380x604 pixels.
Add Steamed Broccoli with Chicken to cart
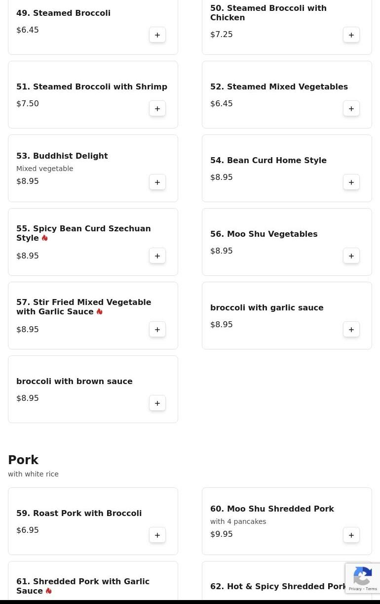coord(351,35)
